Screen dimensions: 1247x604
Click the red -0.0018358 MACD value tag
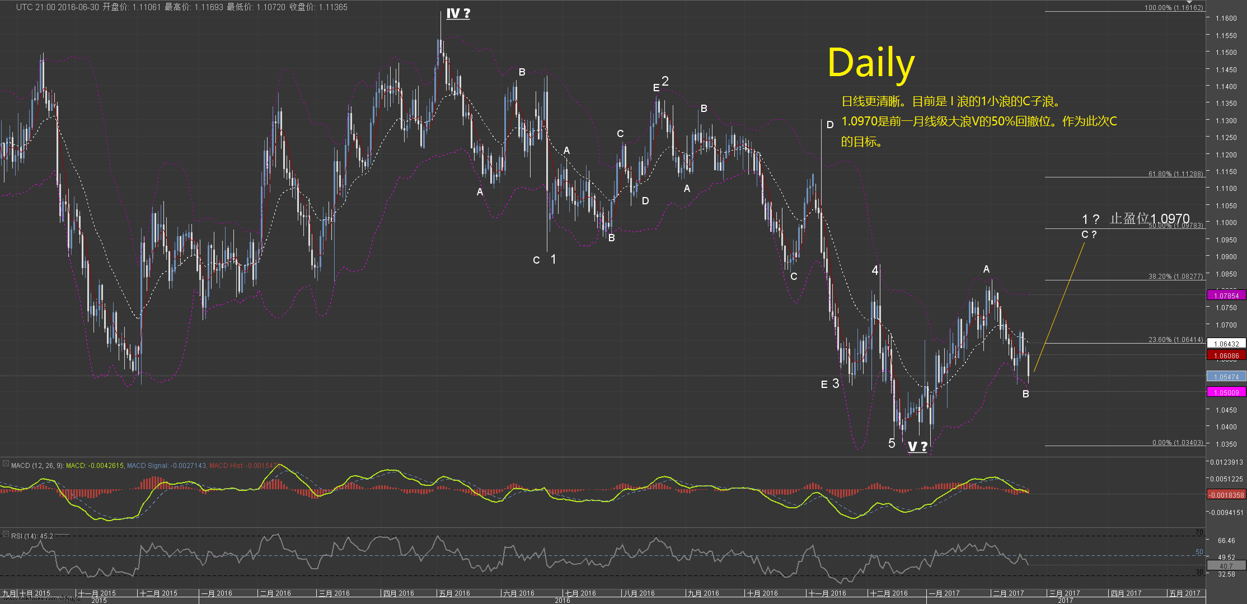(1226, 495)
